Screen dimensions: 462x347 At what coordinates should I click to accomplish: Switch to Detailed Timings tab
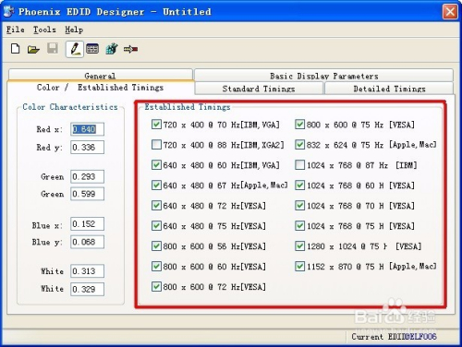[x=389, y=89]
